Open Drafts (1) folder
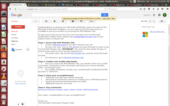This screenshot has height=106, width=170. click(15, 41)
